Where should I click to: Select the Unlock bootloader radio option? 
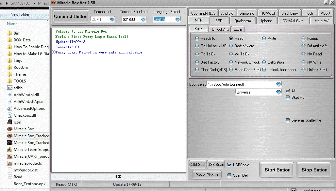point(264,70)
